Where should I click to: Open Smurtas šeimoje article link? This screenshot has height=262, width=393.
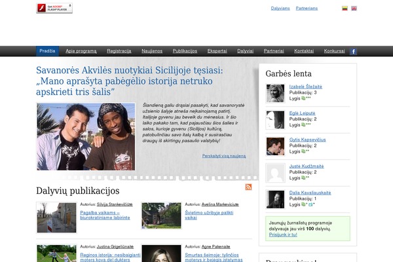click(x=214, y=257)
